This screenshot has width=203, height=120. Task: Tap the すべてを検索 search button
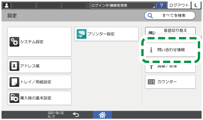coord(170,16)
